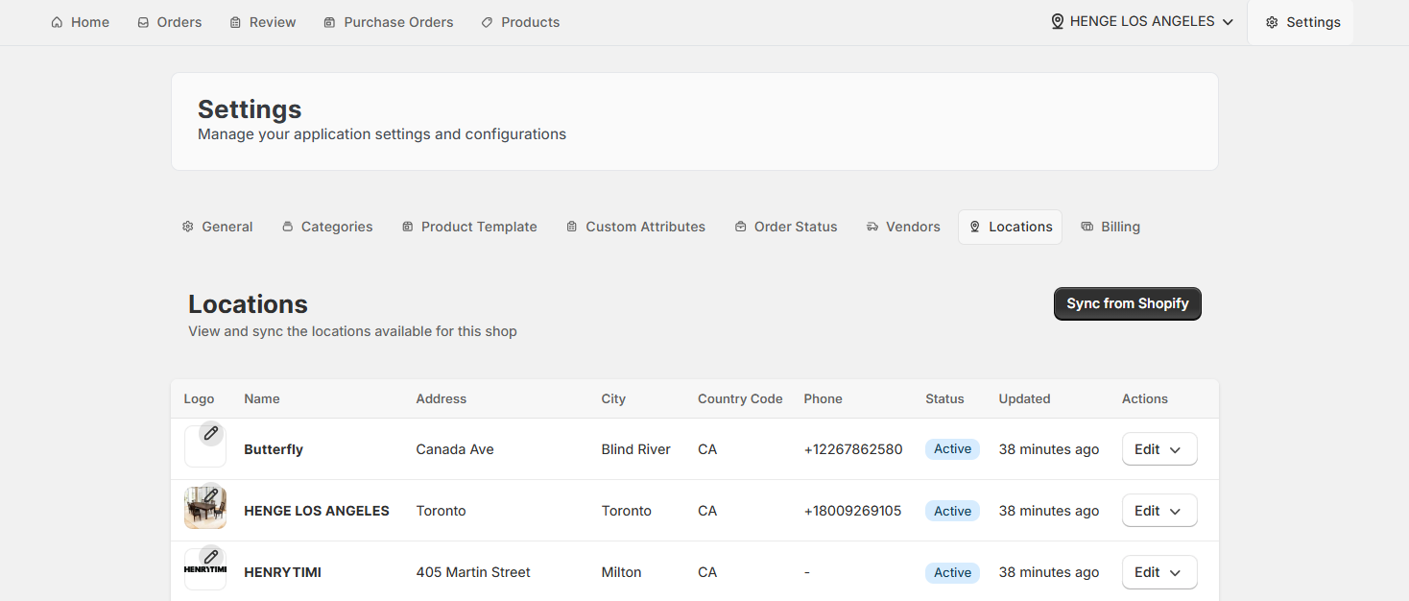Switch to the General tab
The image size is (1409, 601).
point(218,227)
